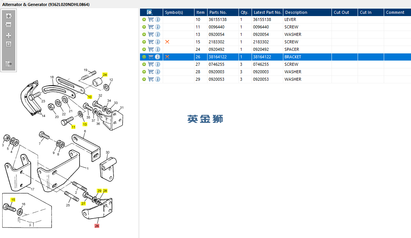This screenshot has width=411, height=238.
Task: Add BRACKET 38164122 to cart
Action: coord(151,57)
